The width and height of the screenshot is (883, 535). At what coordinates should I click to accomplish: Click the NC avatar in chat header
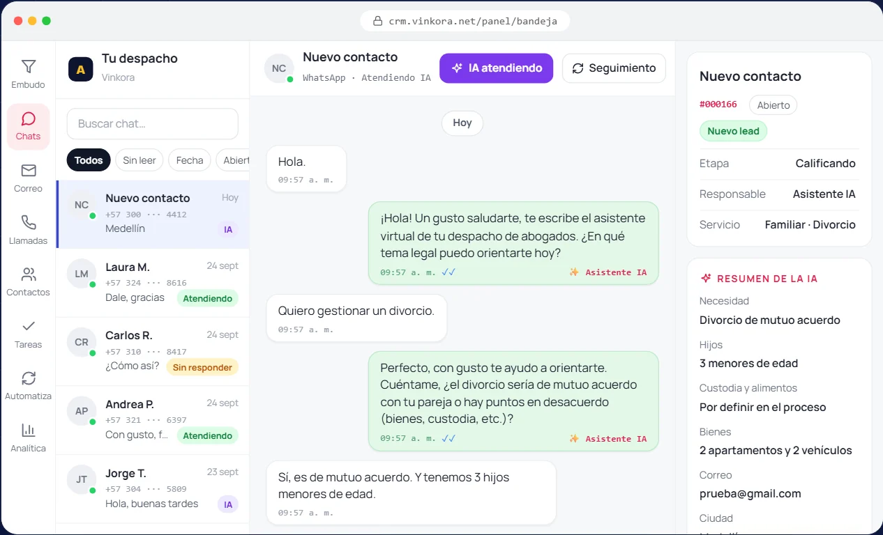tap(279, 68)
